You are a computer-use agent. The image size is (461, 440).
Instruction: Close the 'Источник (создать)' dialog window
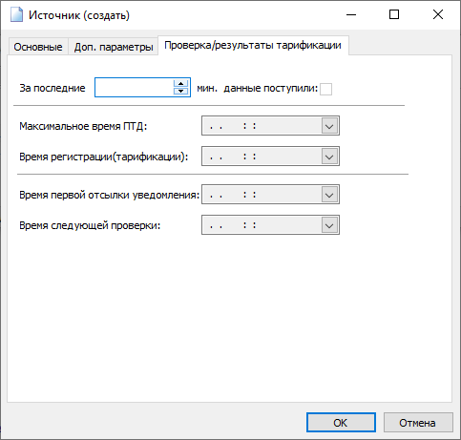point(438,14)
